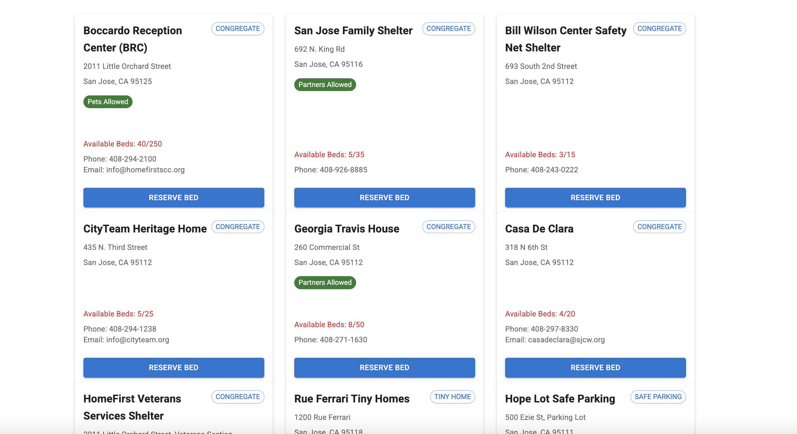Click the Georgia Travis House phone number
Image resolution: width=797 pixels, height=434 pixels.
coord(343,340)
